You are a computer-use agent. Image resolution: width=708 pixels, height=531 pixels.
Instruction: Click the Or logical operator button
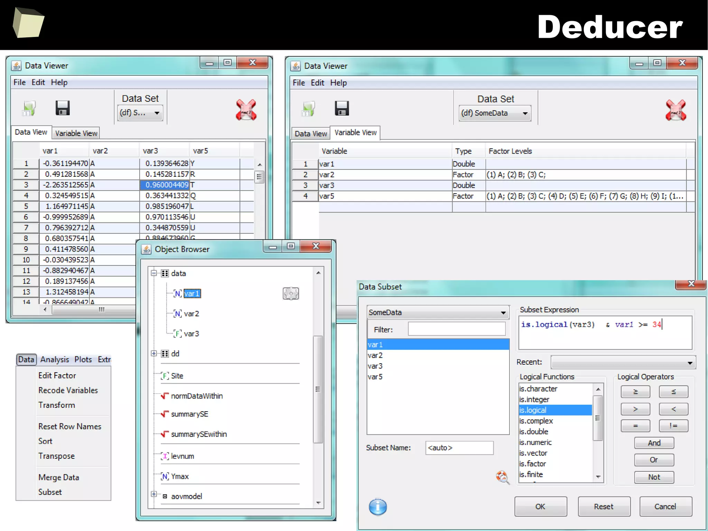coord(654,460)
